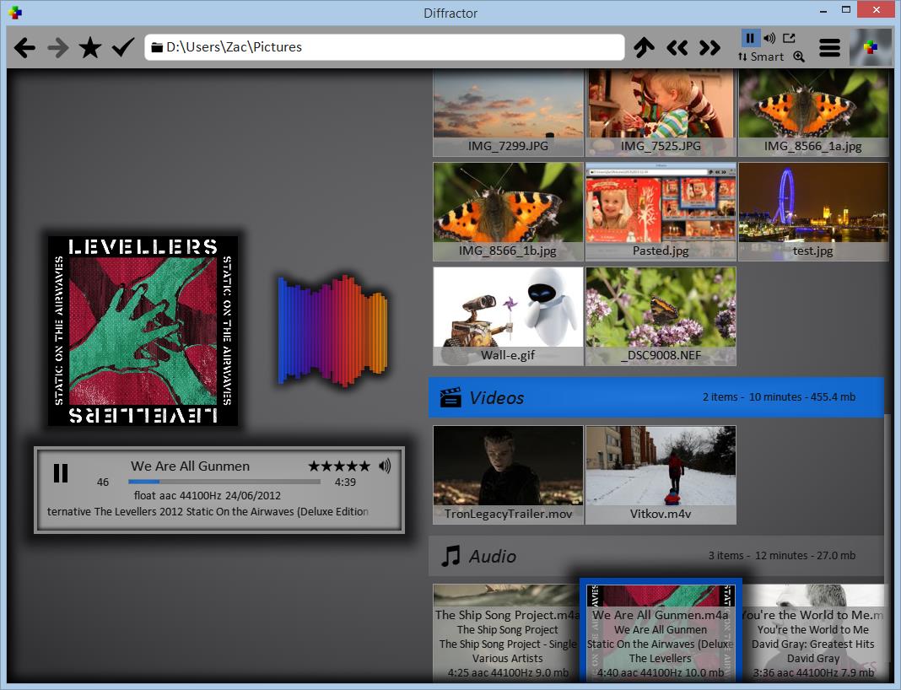Screen dimensions: 901x690
Task: Play the TronLegacyTrailer.mov video thumbnail
Action: 508,475
